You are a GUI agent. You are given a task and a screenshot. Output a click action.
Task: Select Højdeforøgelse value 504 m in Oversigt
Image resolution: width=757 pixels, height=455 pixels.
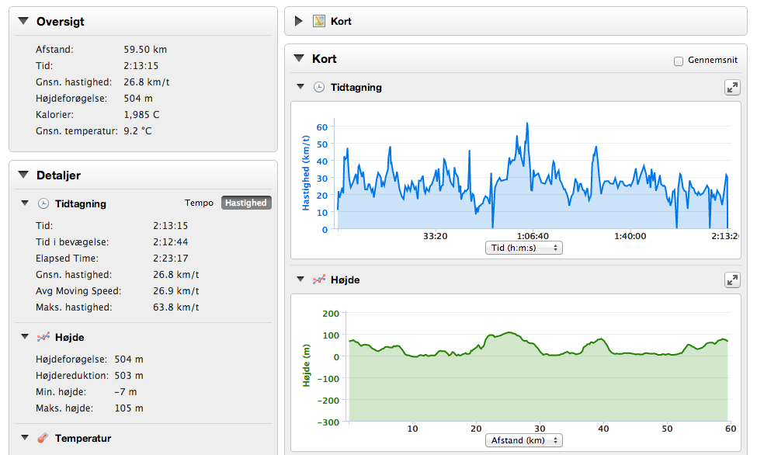[138, 99]
